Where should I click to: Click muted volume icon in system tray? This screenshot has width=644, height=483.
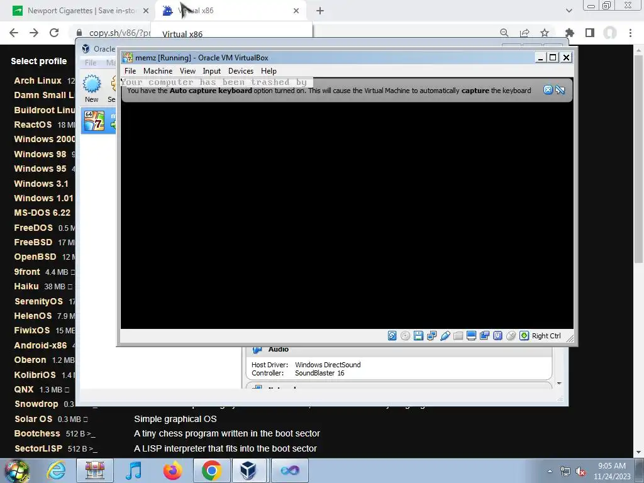tap(580, 472)
